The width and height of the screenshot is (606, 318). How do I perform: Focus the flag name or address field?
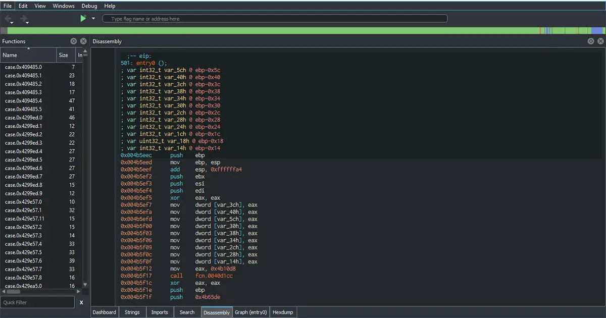[275, 19]
